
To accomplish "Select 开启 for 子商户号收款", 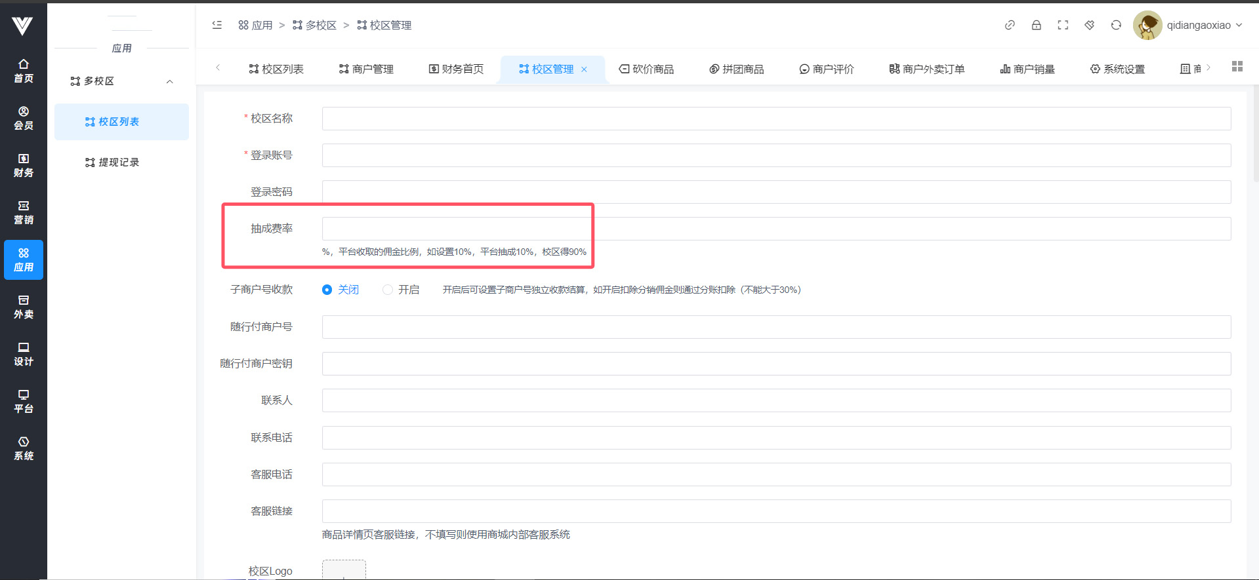I will click(388, 290).
